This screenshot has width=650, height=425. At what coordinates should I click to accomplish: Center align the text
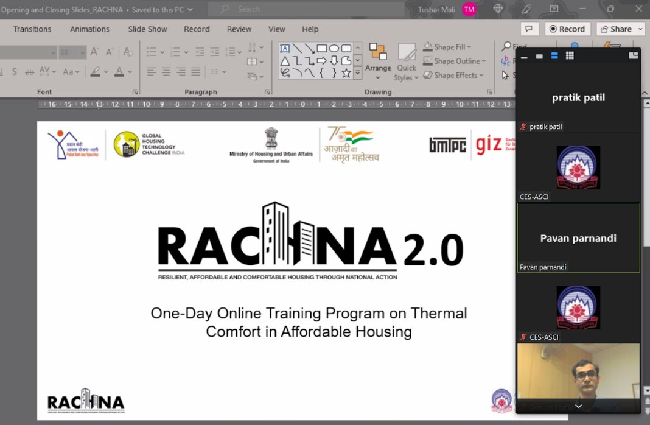(166, 72)
